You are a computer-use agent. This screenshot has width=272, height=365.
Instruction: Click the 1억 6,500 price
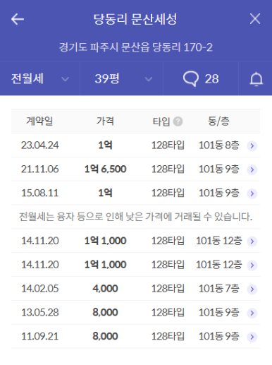[105, 169]
